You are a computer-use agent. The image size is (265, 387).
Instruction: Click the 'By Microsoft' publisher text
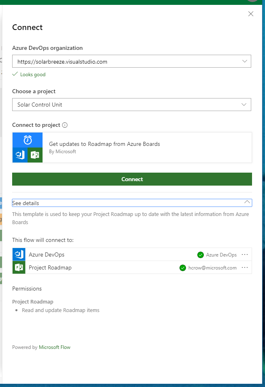pos(62,152)
